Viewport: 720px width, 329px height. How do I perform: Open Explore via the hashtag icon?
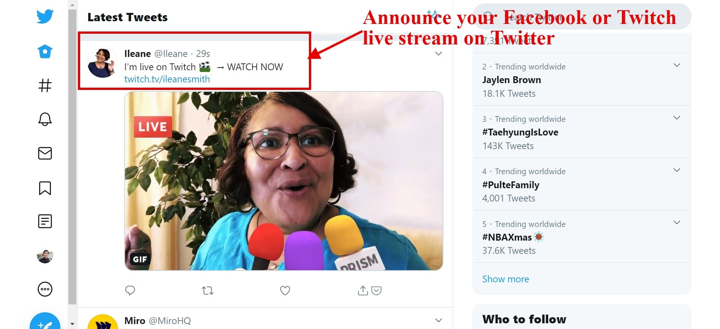[x=45, y=85]
